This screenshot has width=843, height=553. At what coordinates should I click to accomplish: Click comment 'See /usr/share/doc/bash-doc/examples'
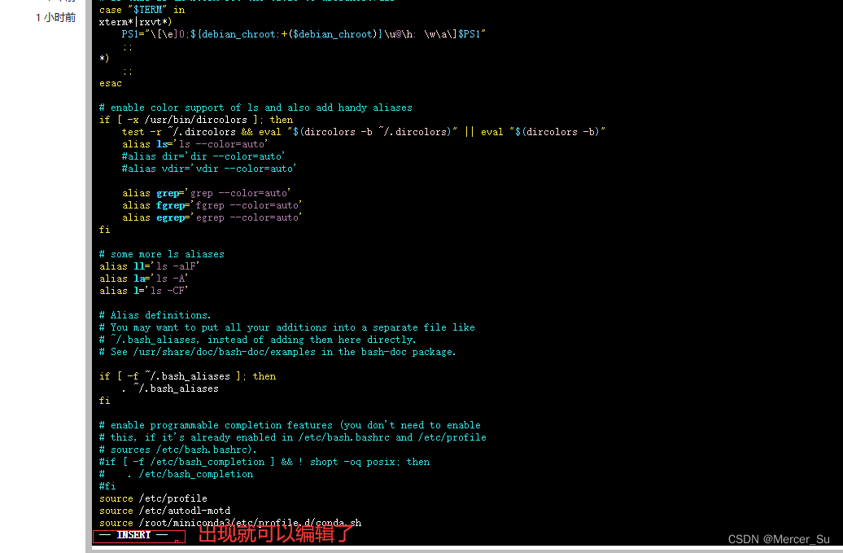(x=277, y=353)
